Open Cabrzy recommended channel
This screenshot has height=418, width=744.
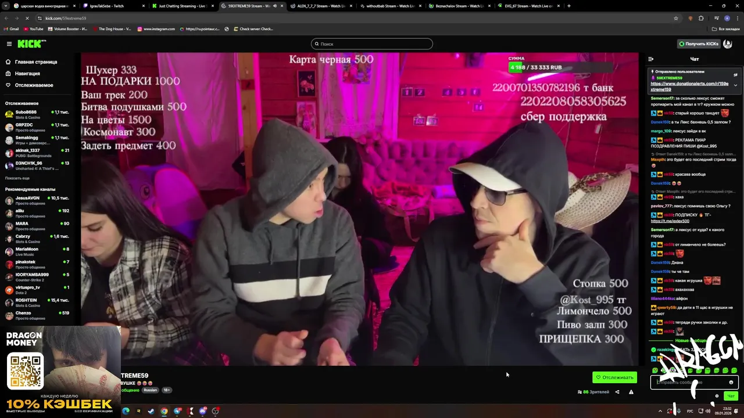[x=37, y=239]
